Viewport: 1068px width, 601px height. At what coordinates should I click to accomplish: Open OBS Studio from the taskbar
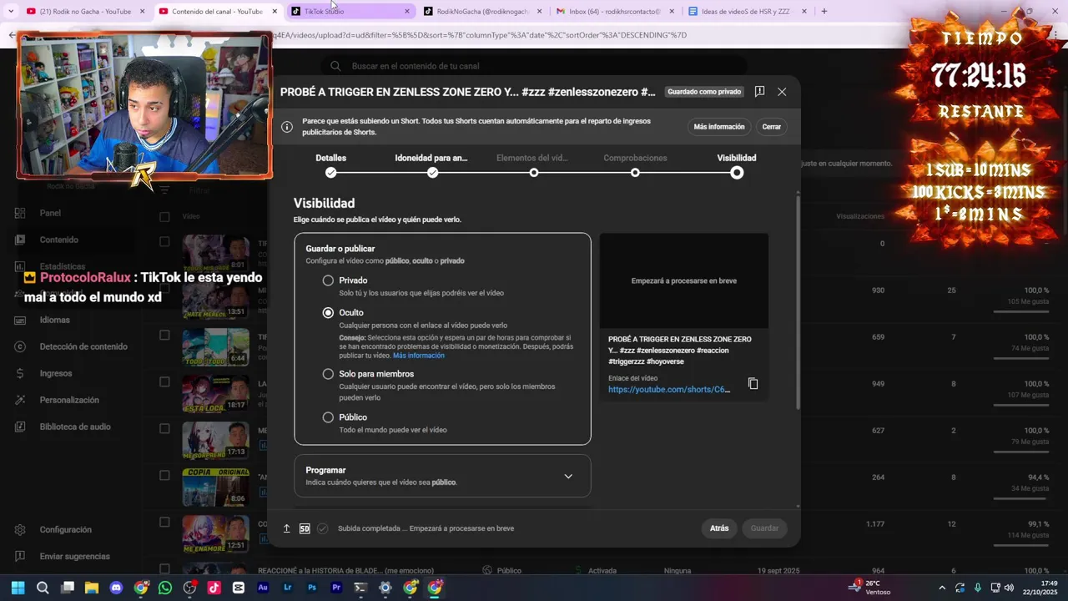(189, 588)
